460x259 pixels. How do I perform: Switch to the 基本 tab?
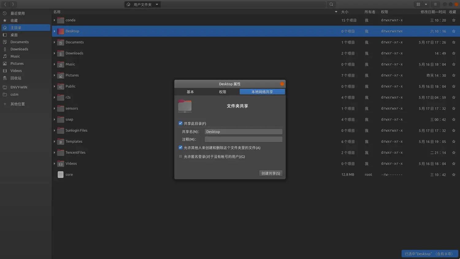[x=190, y=92]
